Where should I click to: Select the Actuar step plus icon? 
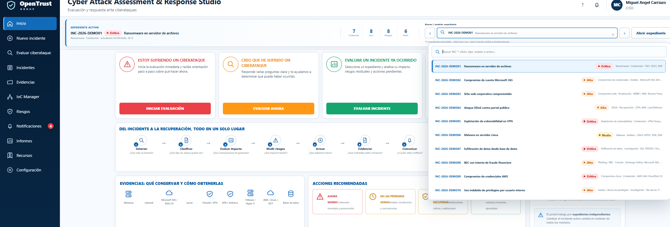tap(320, 140)
